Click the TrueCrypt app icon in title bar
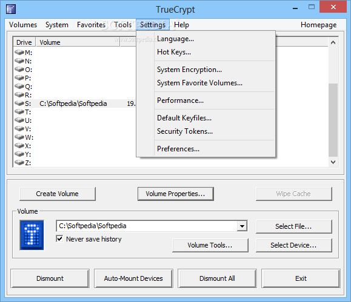The image size is (351, 302). click(x=11, y=9)
